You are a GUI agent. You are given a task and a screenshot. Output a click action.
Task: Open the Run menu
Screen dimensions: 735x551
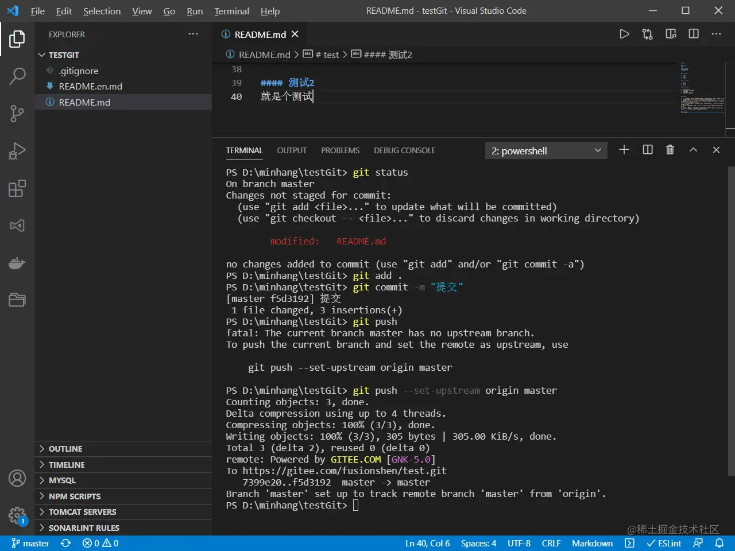(195, 11)
